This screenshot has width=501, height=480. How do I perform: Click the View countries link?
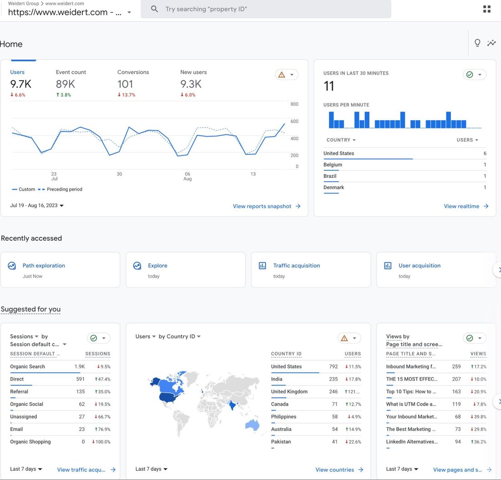tap(335, 470)
